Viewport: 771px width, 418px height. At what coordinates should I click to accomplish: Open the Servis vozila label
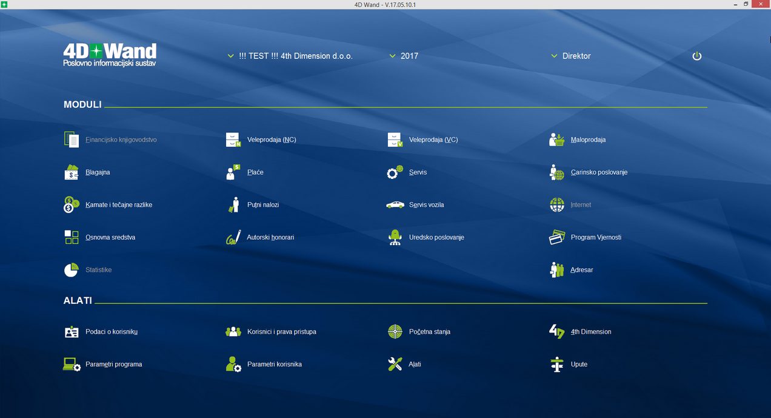pyautogui.click(x=426, y=205)
